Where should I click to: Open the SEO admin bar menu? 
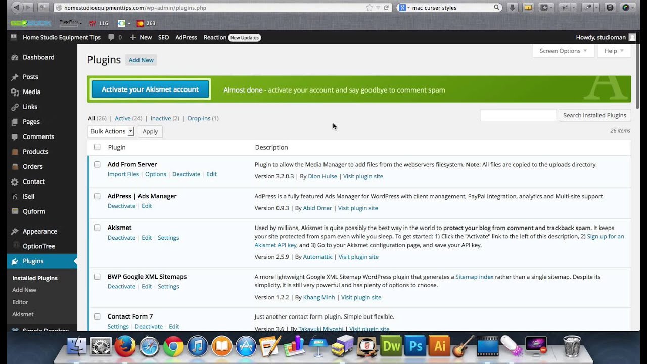163,37
